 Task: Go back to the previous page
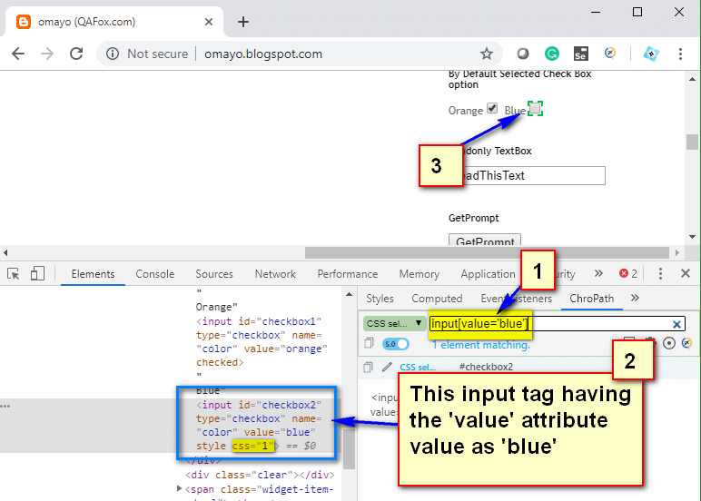tap(18, 54)
